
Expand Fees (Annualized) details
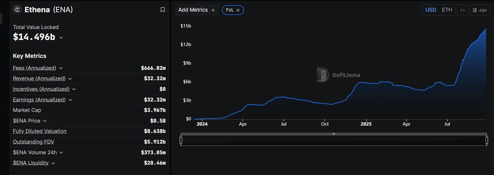[61, 68]
